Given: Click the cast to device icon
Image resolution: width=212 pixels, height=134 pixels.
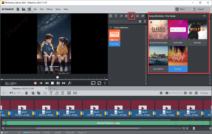Looking at the screenshot, I should pyautogui.click(x=93, y=83).
